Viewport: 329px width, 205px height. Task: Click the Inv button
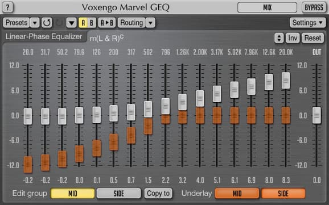(293, 38)
